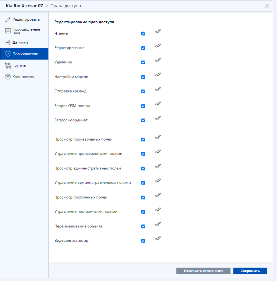
Task: Click double-checkmark icon in Переименование объекта row
Action: [158, 224]
